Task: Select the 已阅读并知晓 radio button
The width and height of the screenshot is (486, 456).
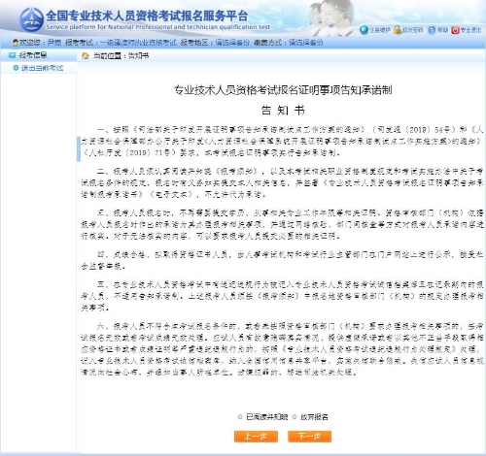Action: pyautogui.click(x=240, y=417)
